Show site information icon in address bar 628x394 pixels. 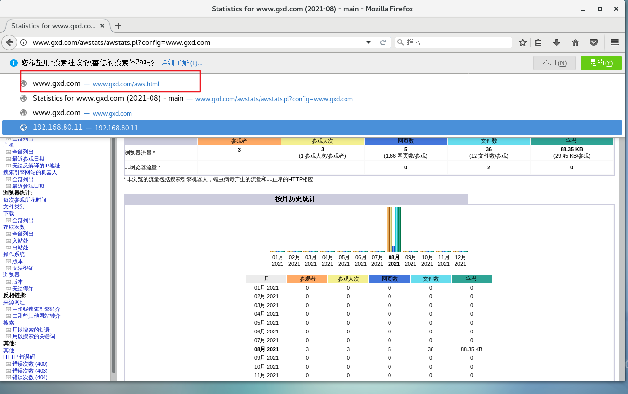click(23, 42)
